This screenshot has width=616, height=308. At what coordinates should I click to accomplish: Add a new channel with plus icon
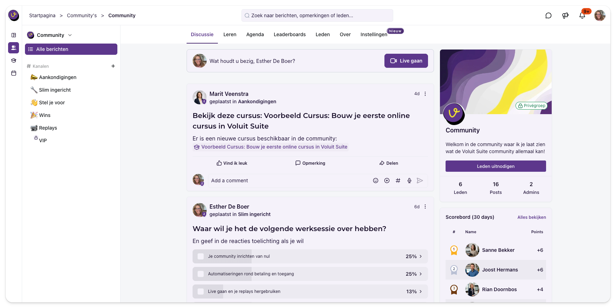pos(113,66)
